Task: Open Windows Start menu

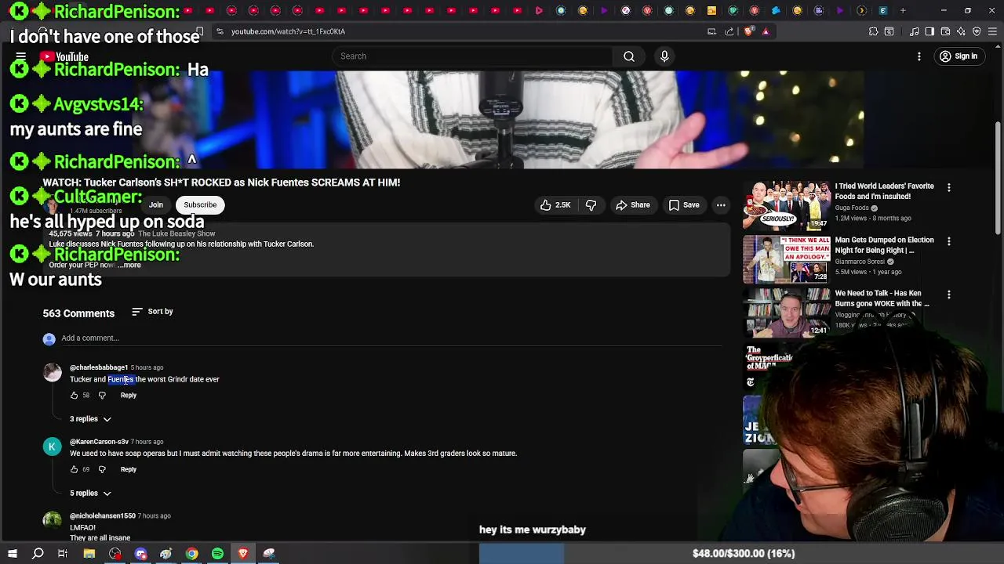Action: [12, 554]
